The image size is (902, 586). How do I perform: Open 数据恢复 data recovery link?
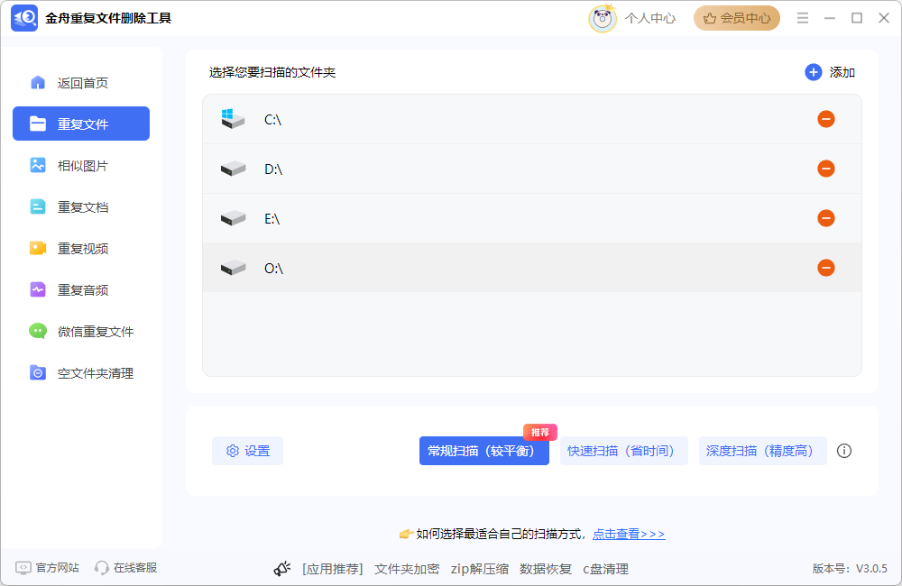coord(546,570)
